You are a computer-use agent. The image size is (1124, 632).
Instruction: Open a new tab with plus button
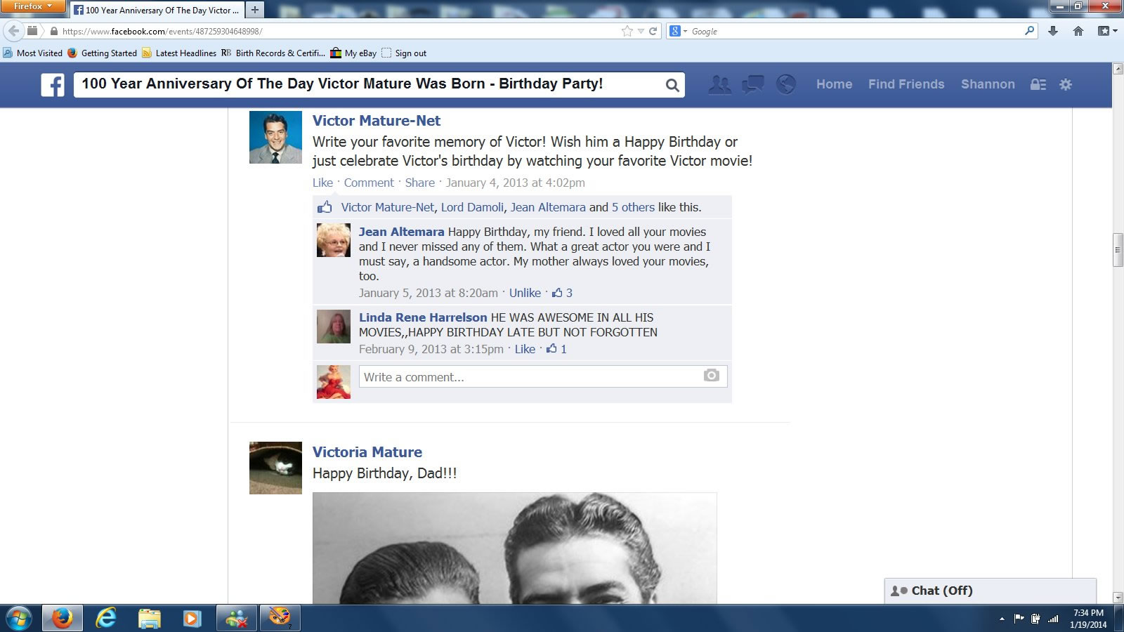[x=255, y=10]
